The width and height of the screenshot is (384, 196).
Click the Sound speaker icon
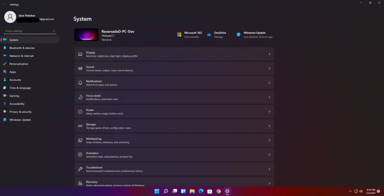(80, 68)
